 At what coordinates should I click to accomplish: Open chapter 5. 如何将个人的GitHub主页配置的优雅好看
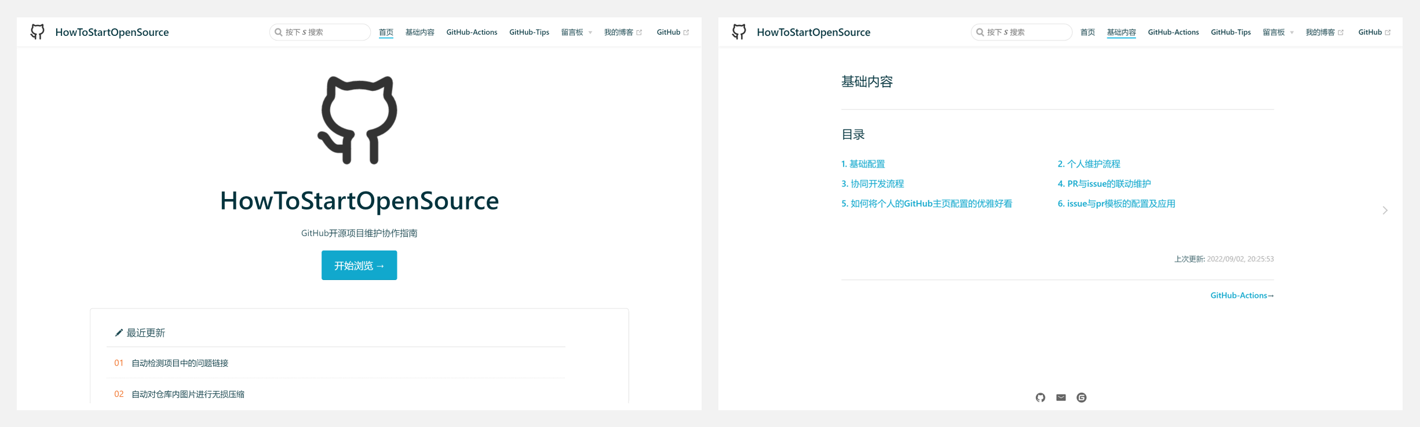point(927,203)
